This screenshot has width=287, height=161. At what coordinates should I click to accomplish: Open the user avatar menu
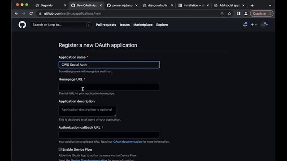point(264,25)
